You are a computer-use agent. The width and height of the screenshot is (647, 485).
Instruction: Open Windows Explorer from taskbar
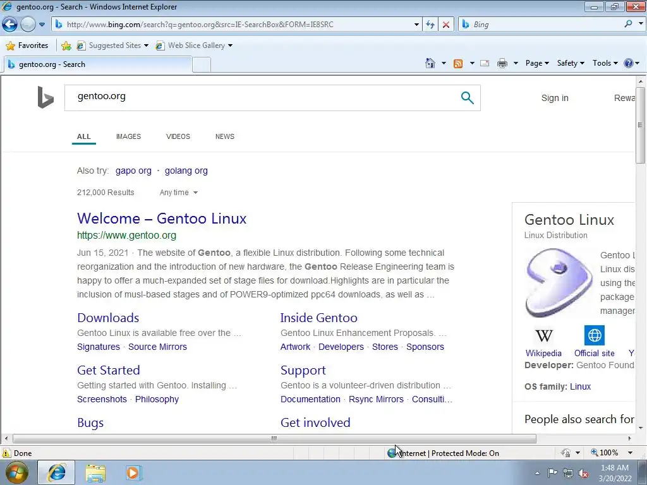[x=95, y=473]
